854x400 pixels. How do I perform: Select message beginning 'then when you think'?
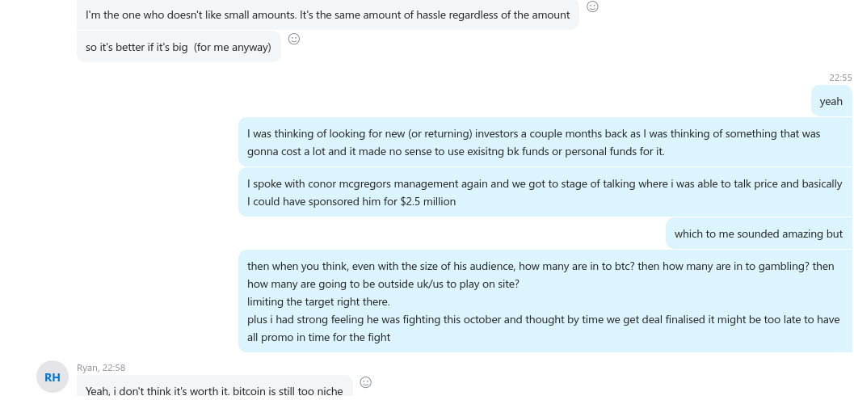[545, 301]
